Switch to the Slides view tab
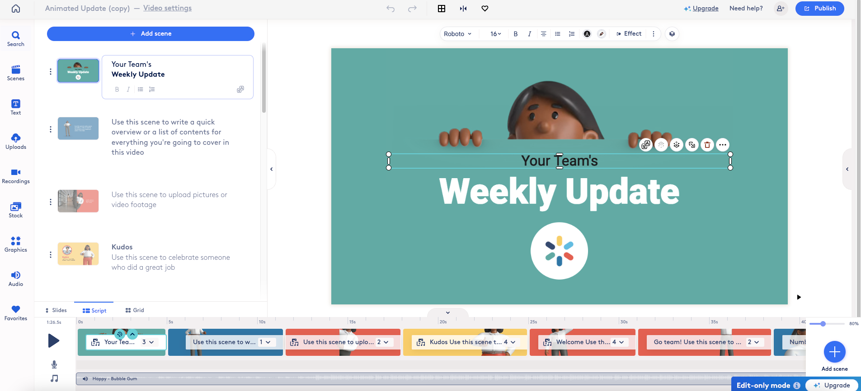This screenshot has height=391, width=861. [x=56, y=310]
